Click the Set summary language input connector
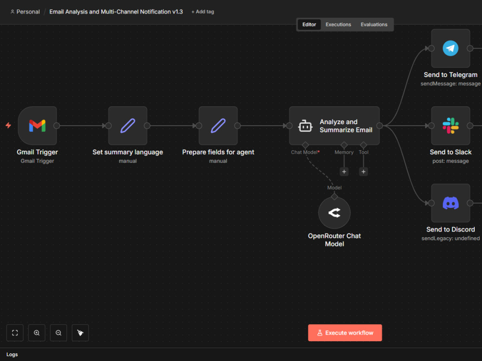The image size is (482, 361). coord(108,126)
